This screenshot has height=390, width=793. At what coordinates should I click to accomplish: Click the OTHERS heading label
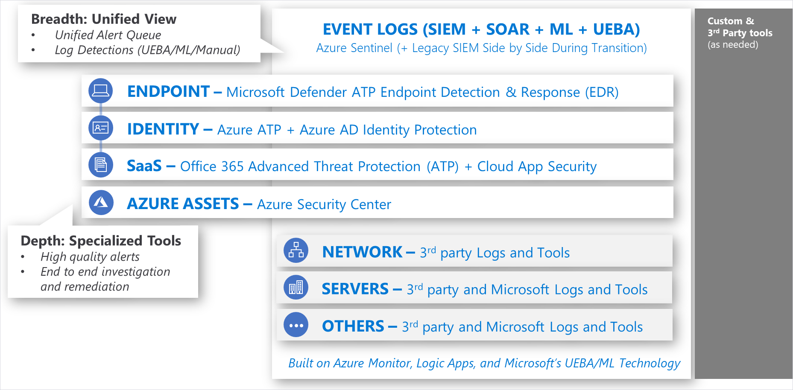(x=353, y=326)
